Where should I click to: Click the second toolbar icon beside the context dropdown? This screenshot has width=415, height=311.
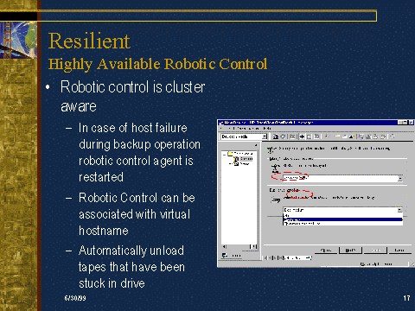coord(283,136)
